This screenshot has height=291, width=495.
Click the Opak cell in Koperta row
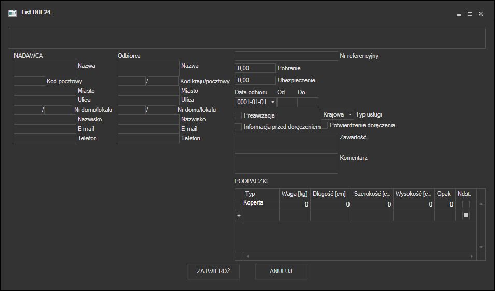[445, 204]
